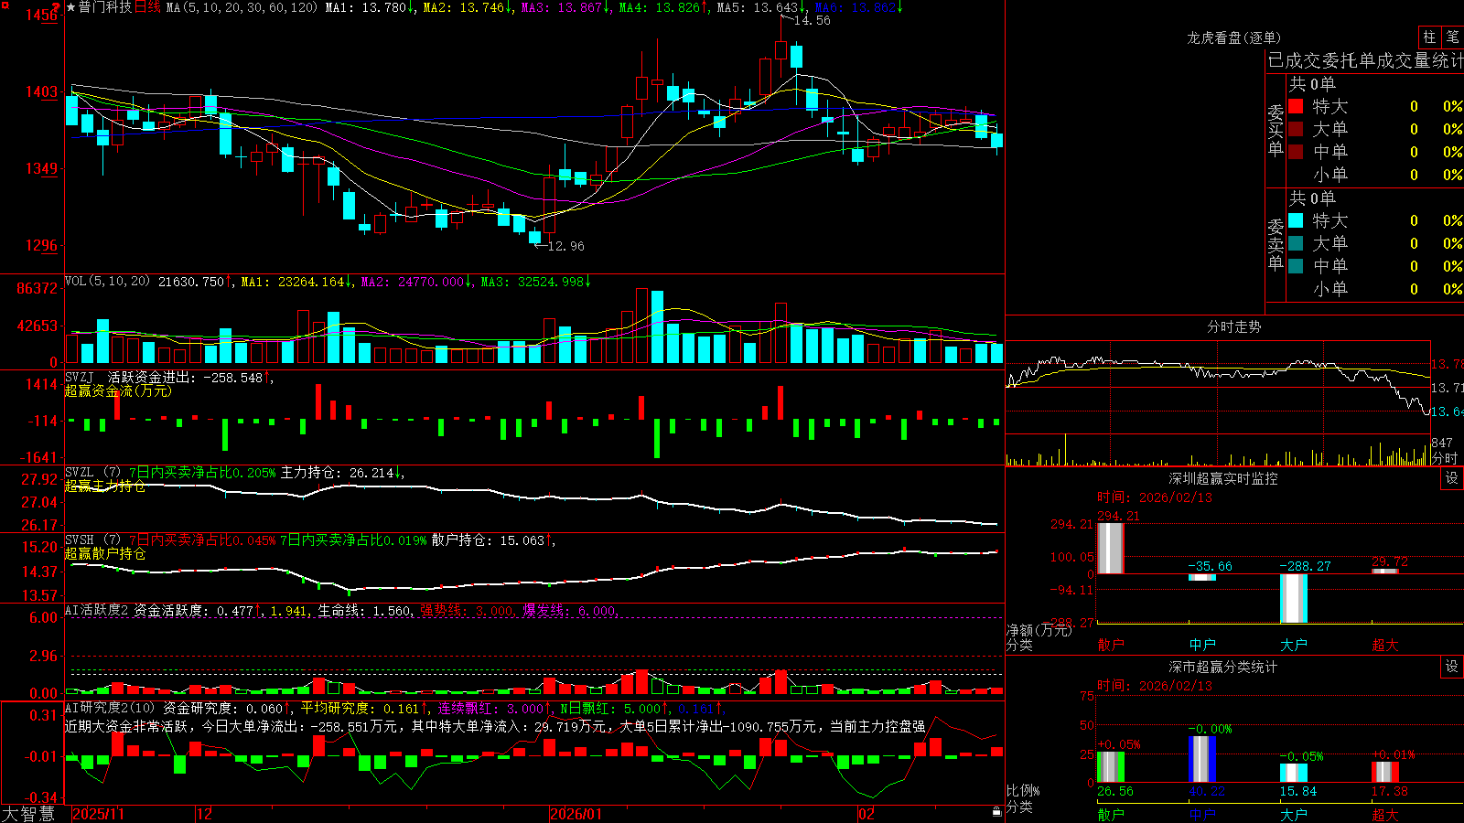1464x823 pixels.
Task: Click the 深圳超赢实时监控 panel title
Action: [x=1223, y=478]
